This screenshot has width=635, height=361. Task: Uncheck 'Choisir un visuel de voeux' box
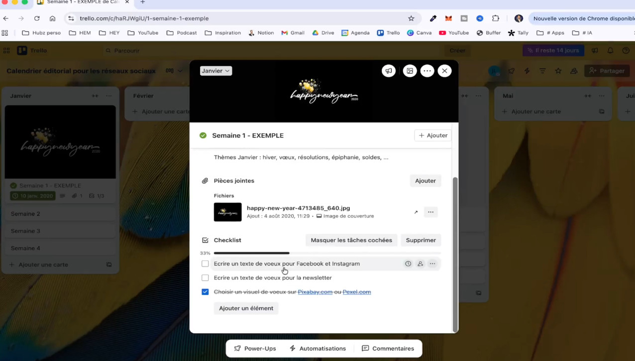pos(205,292)
